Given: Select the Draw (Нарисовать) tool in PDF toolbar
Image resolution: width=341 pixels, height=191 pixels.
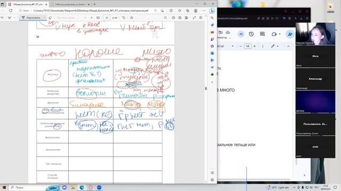Looking at the screenshot, I should 31,18.
